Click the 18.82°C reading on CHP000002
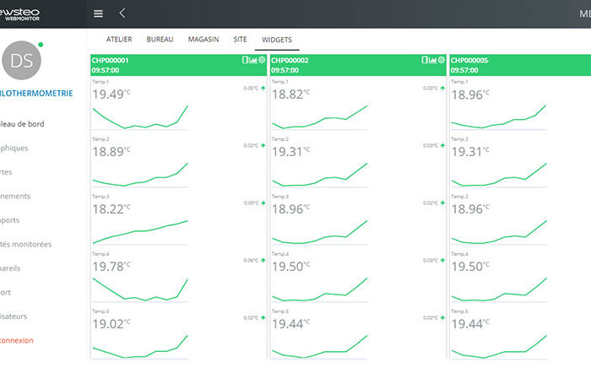Viewport: 591px width, 368px height. tap(291, 95)
